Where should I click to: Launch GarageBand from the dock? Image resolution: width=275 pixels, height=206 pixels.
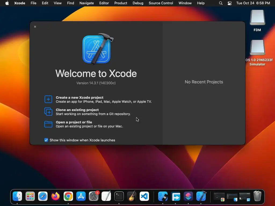[132, 196]
